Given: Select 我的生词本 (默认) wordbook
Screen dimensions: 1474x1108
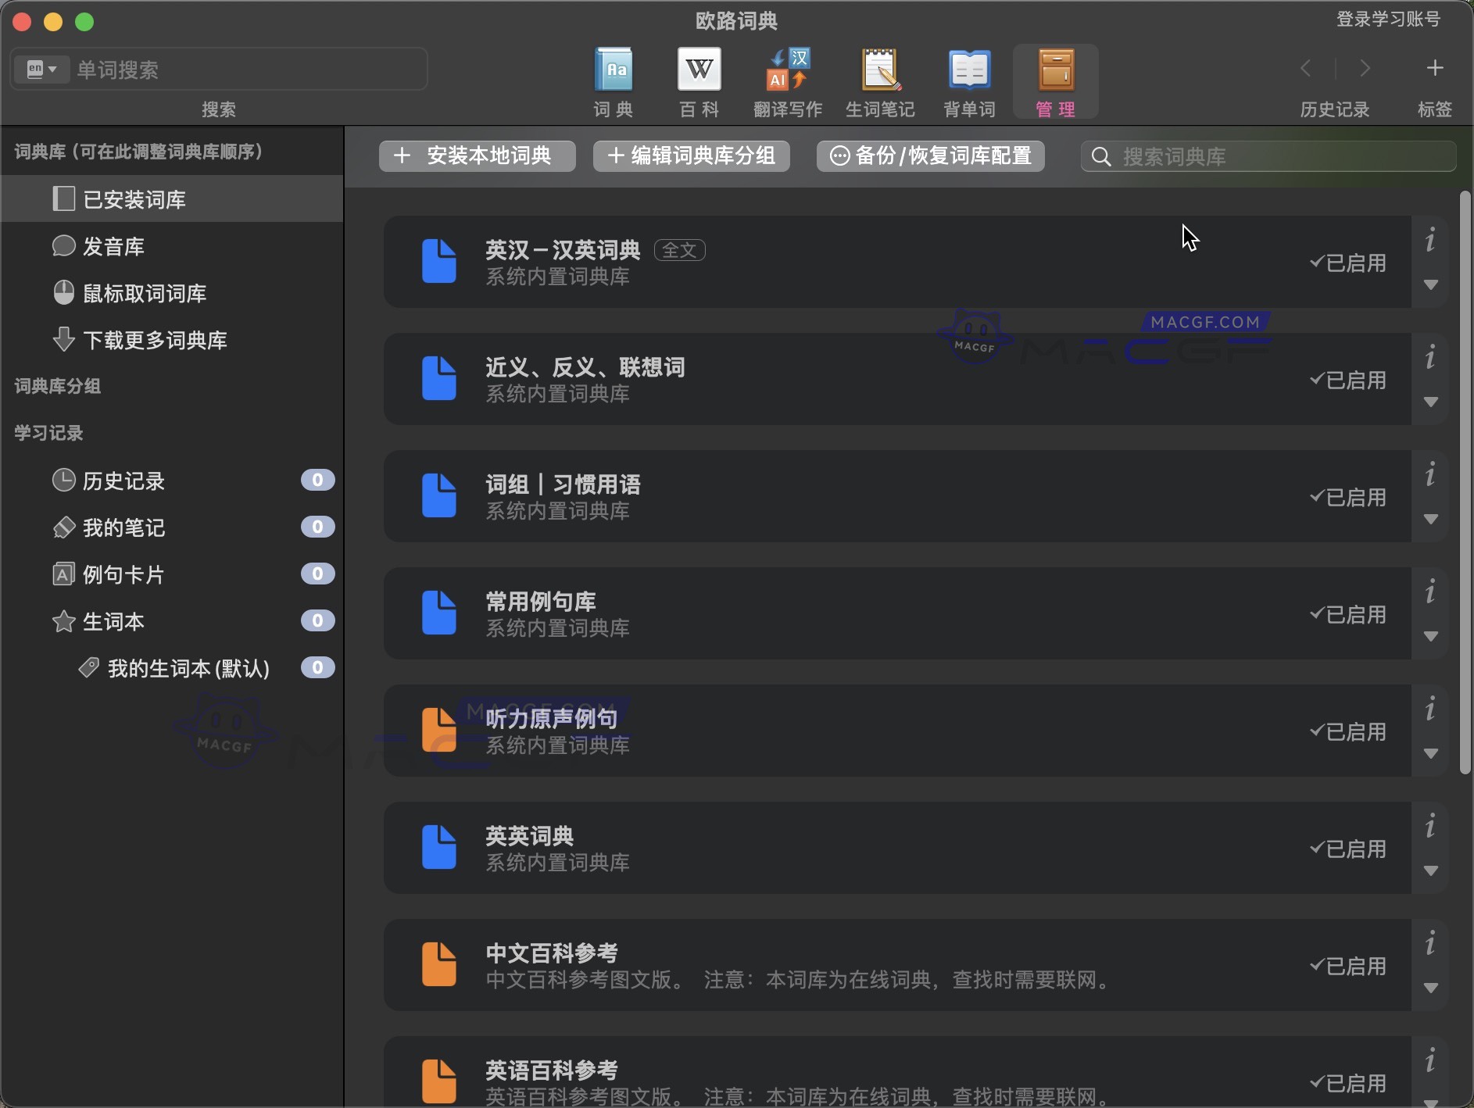Looking at the screenshot, I should (188, 668).
